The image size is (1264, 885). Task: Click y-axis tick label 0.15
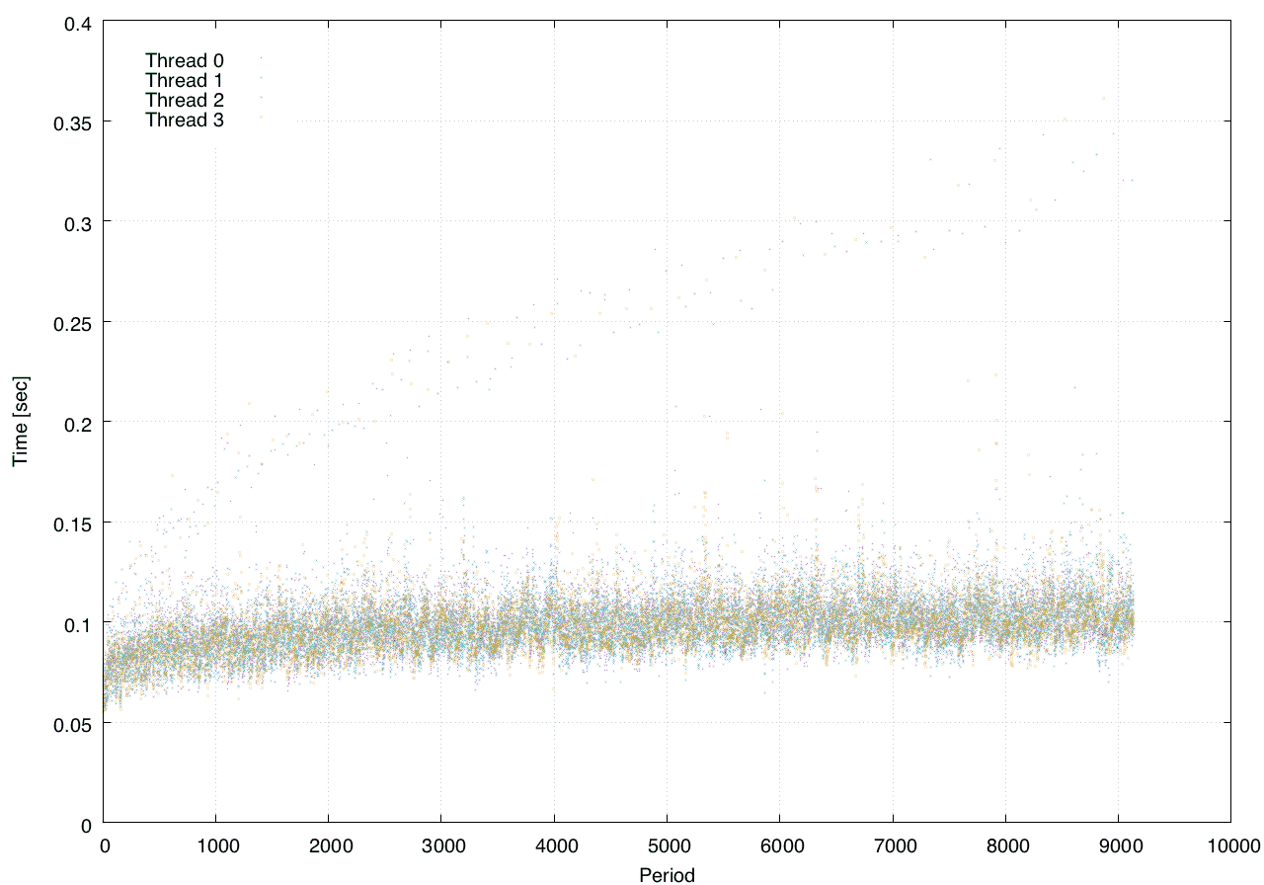click(74, 523)
